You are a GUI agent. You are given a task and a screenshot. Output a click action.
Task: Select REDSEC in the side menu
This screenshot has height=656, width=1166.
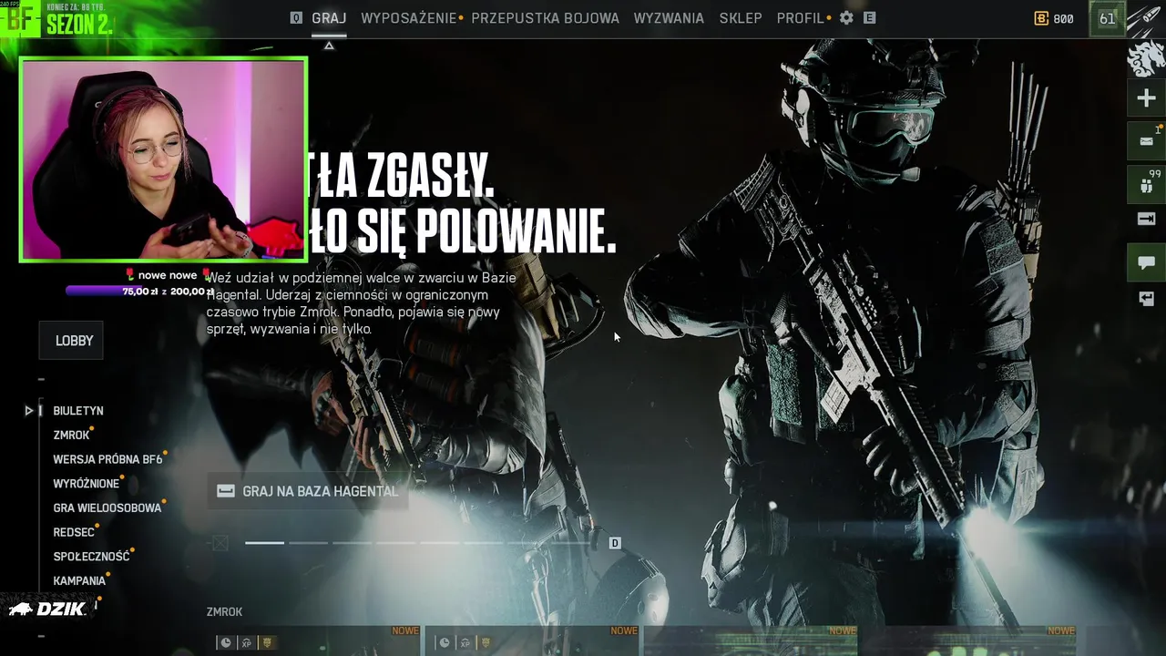click(x=74, y=532)
